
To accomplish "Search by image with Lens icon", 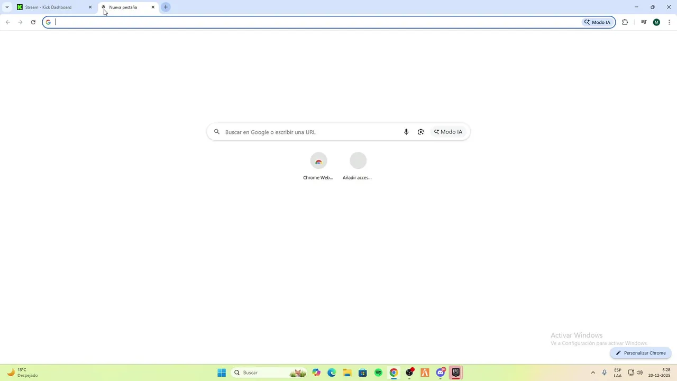I will [x=421, y=132].
